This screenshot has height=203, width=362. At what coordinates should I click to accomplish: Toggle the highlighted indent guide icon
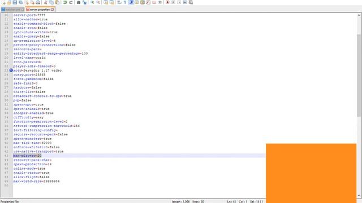point(131,2)
